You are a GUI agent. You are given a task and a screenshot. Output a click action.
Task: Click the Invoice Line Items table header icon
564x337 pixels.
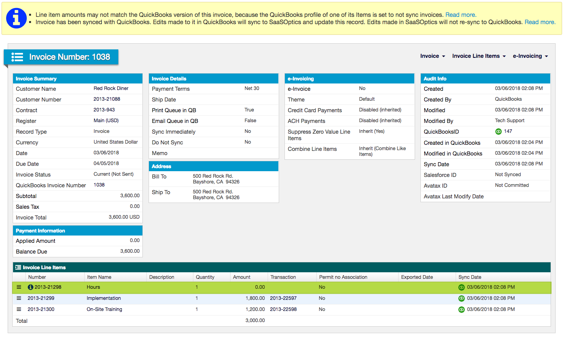point(18,267)
